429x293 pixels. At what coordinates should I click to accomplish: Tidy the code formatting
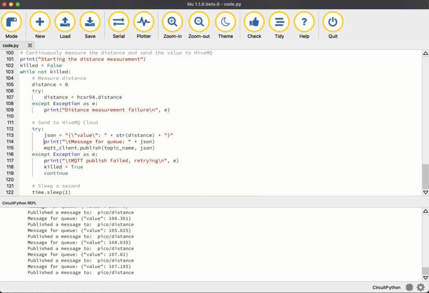[x=279, y=25]
